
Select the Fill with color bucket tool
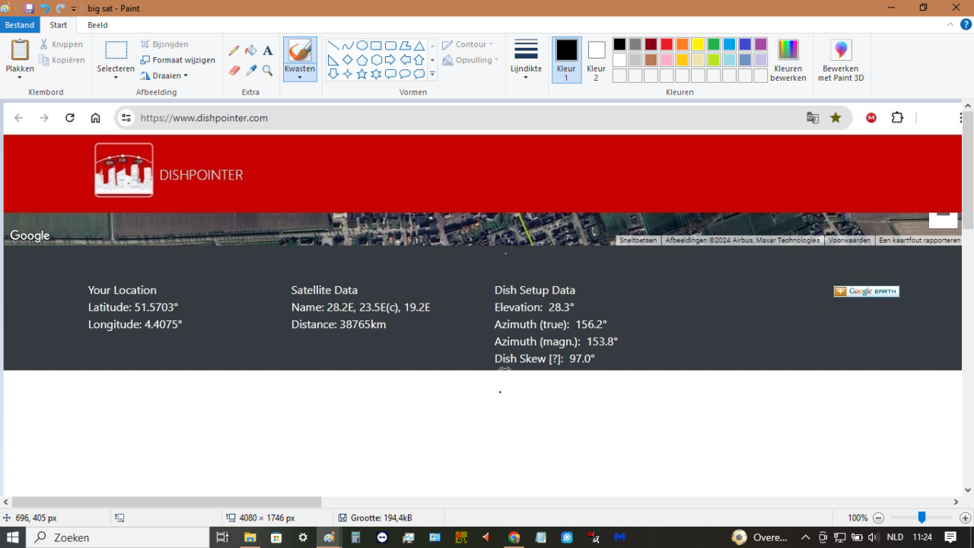coord(250,49)
